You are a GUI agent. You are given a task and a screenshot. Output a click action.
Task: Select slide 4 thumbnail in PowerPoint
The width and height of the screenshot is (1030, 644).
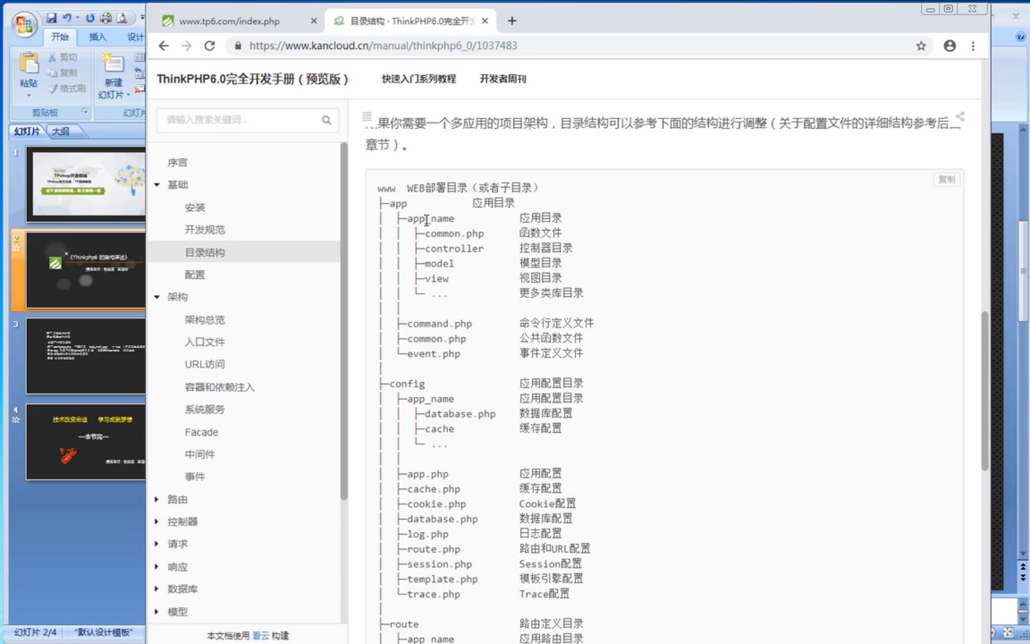(x=86, y=442)
